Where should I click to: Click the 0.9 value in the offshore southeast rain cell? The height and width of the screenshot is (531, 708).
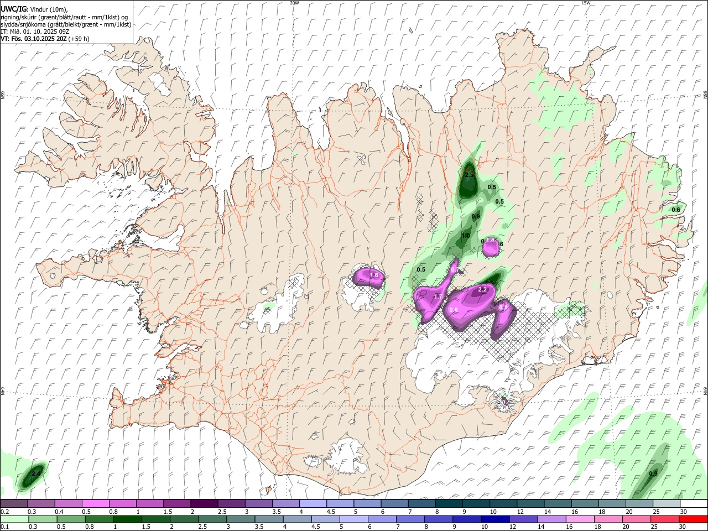point(653,473)
